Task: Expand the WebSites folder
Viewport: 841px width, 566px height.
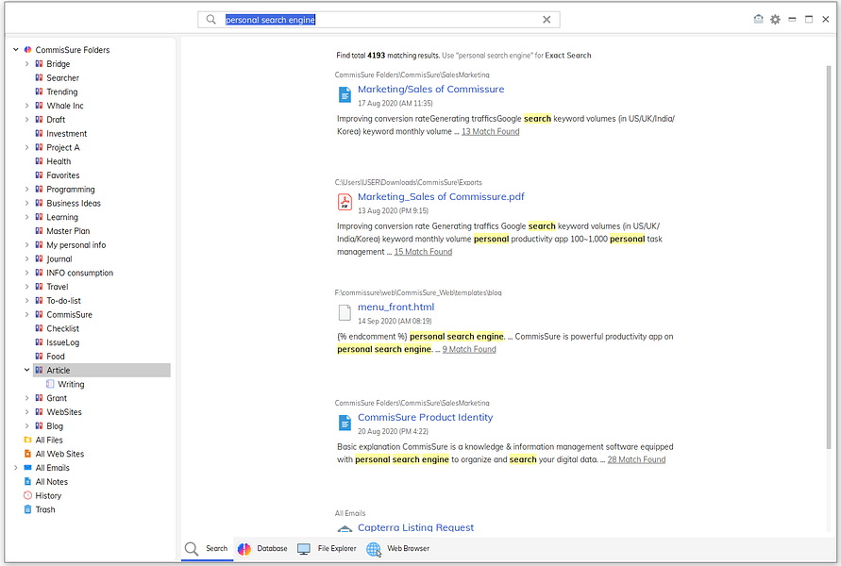Action: (26, 411)
